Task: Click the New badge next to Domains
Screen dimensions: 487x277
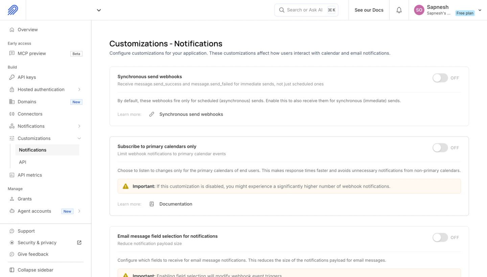Action: click(76, 102)
